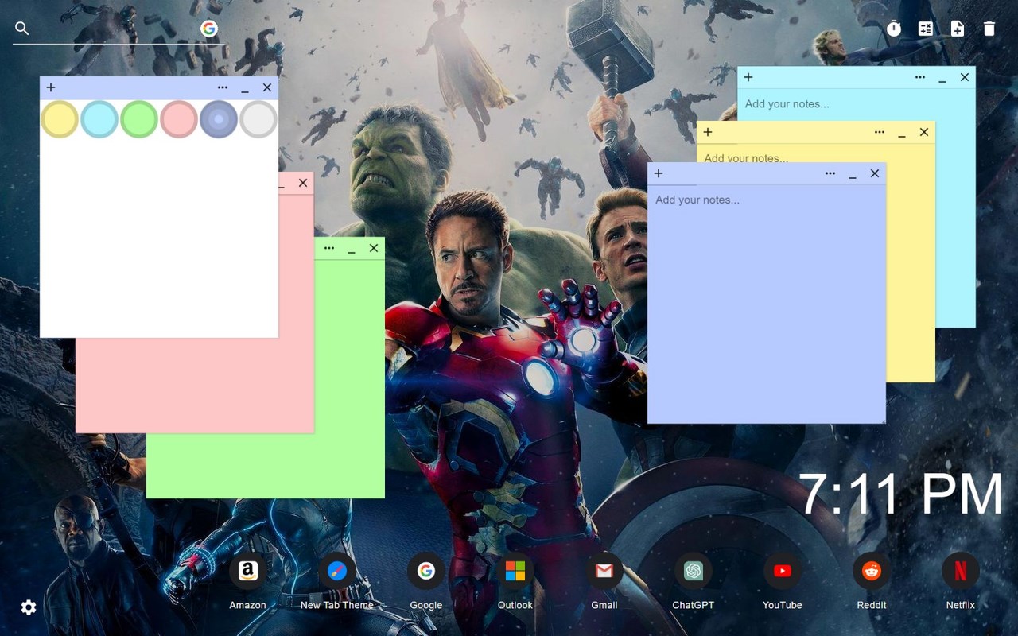Pick the white color swatch

coord(258,119)
